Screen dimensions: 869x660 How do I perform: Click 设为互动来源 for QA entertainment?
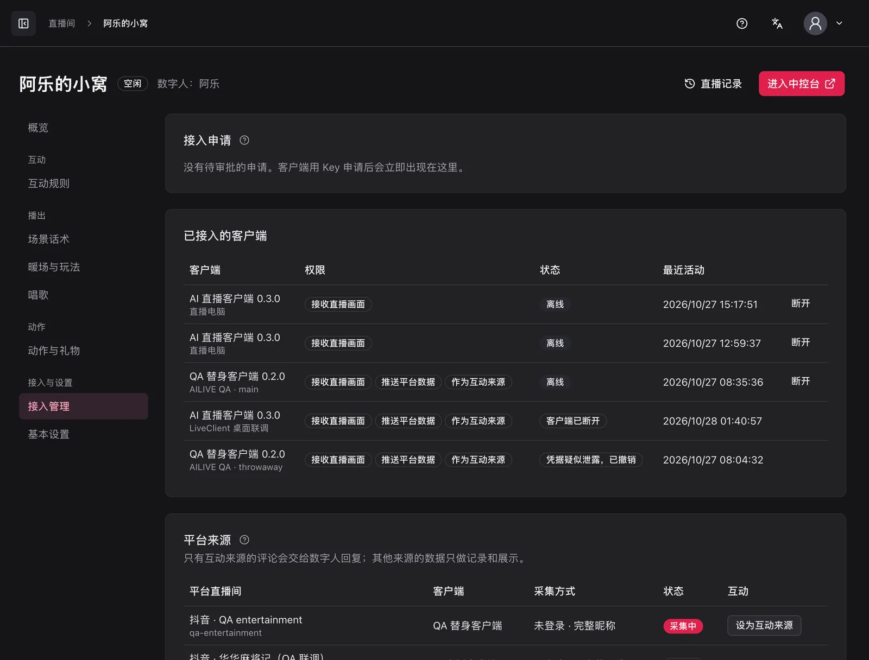pyautogui.click(x=764, y=625)
